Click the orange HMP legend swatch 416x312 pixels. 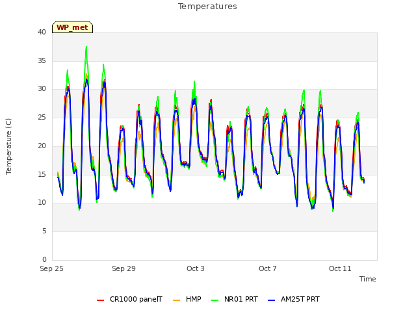tap(176, 300)
